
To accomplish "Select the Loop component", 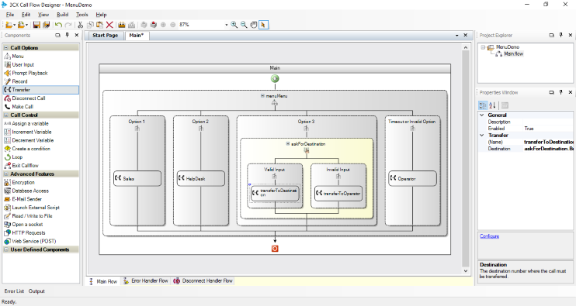I will click(41, 157).
